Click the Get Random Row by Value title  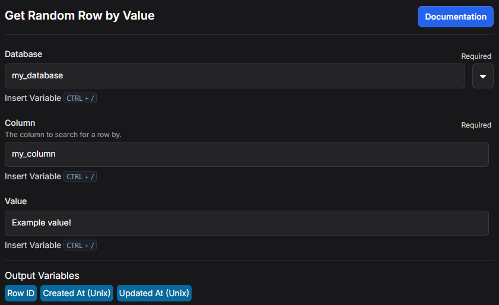(x=80, y=16)
